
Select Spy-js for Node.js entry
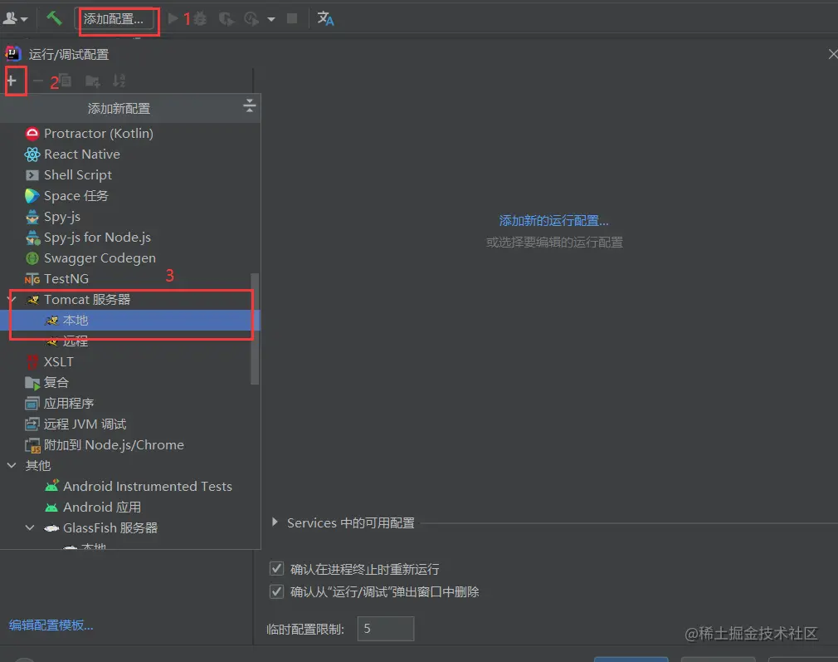pos(130,237)
